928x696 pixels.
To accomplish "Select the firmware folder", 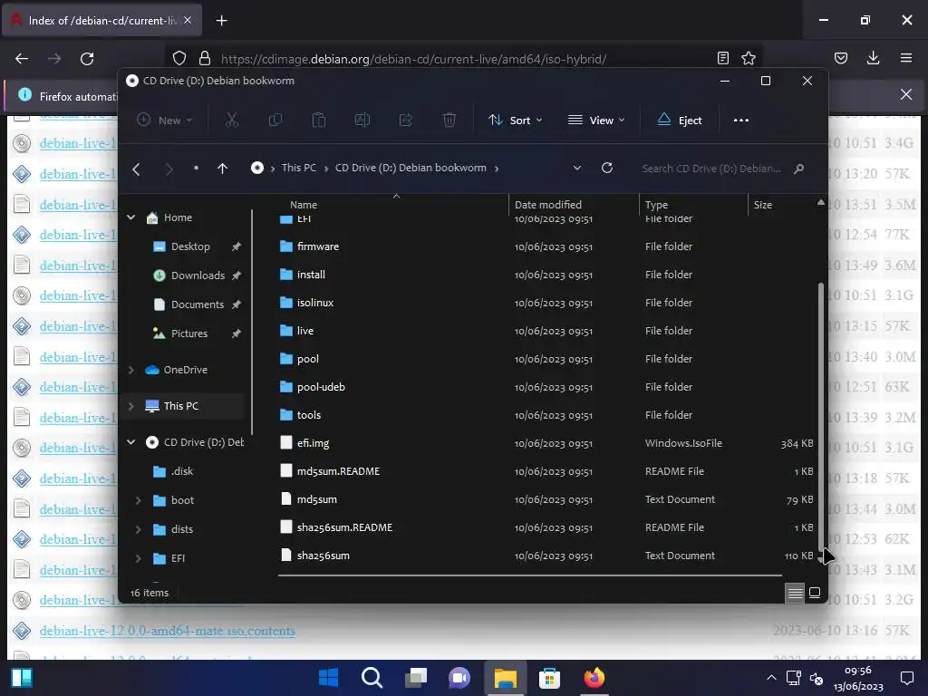I will coord(318,246).
